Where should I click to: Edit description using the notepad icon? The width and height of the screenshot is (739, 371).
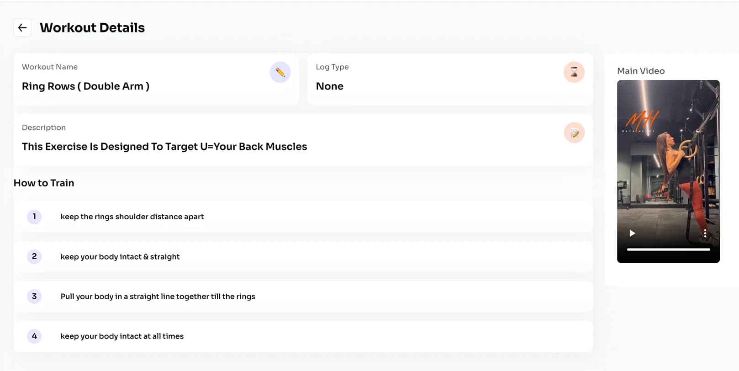574,133
